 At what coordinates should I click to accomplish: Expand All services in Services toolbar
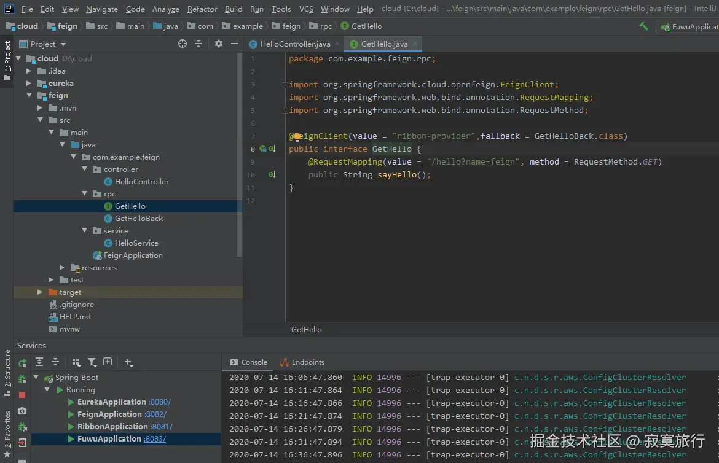tap(39, 362)
